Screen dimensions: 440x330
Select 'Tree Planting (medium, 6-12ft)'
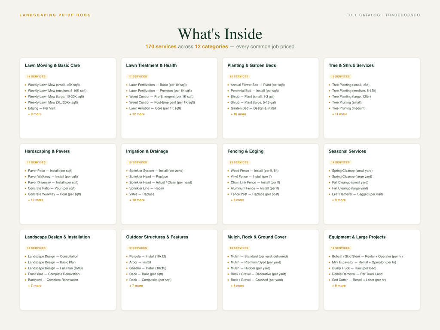354,91
